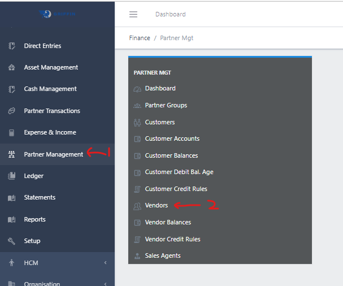The height and width of the screenshot is (286, 343).
Task: Click the HCM person icon
Action: pos(12,263)
